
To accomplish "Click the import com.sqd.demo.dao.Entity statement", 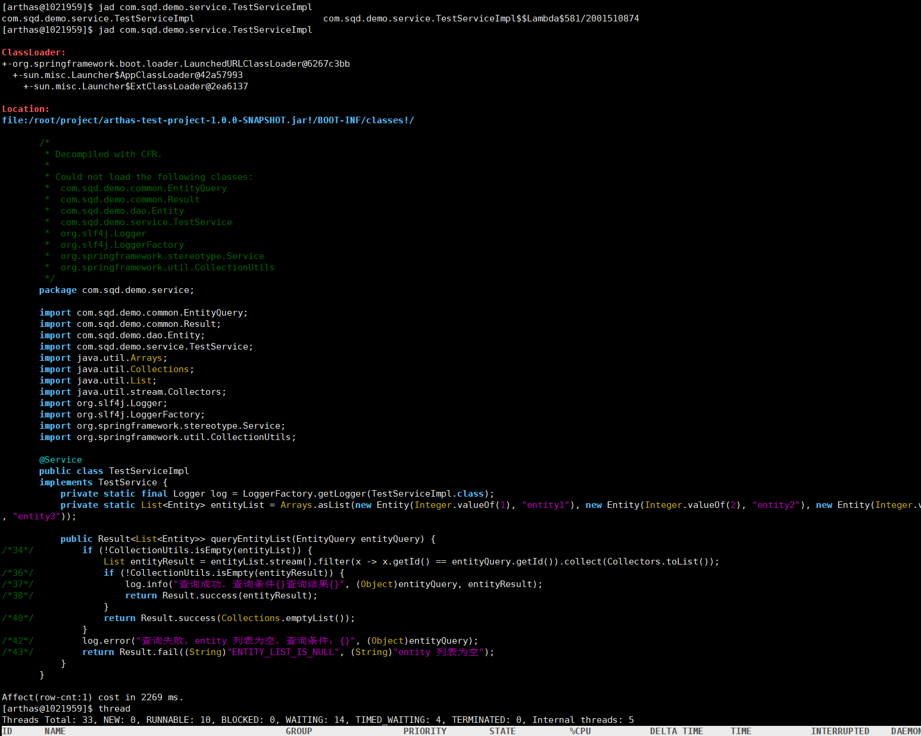I will click(122, 335).
